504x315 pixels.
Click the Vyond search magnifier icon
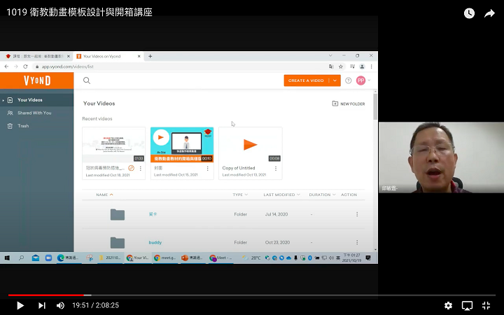click(87, 80)
